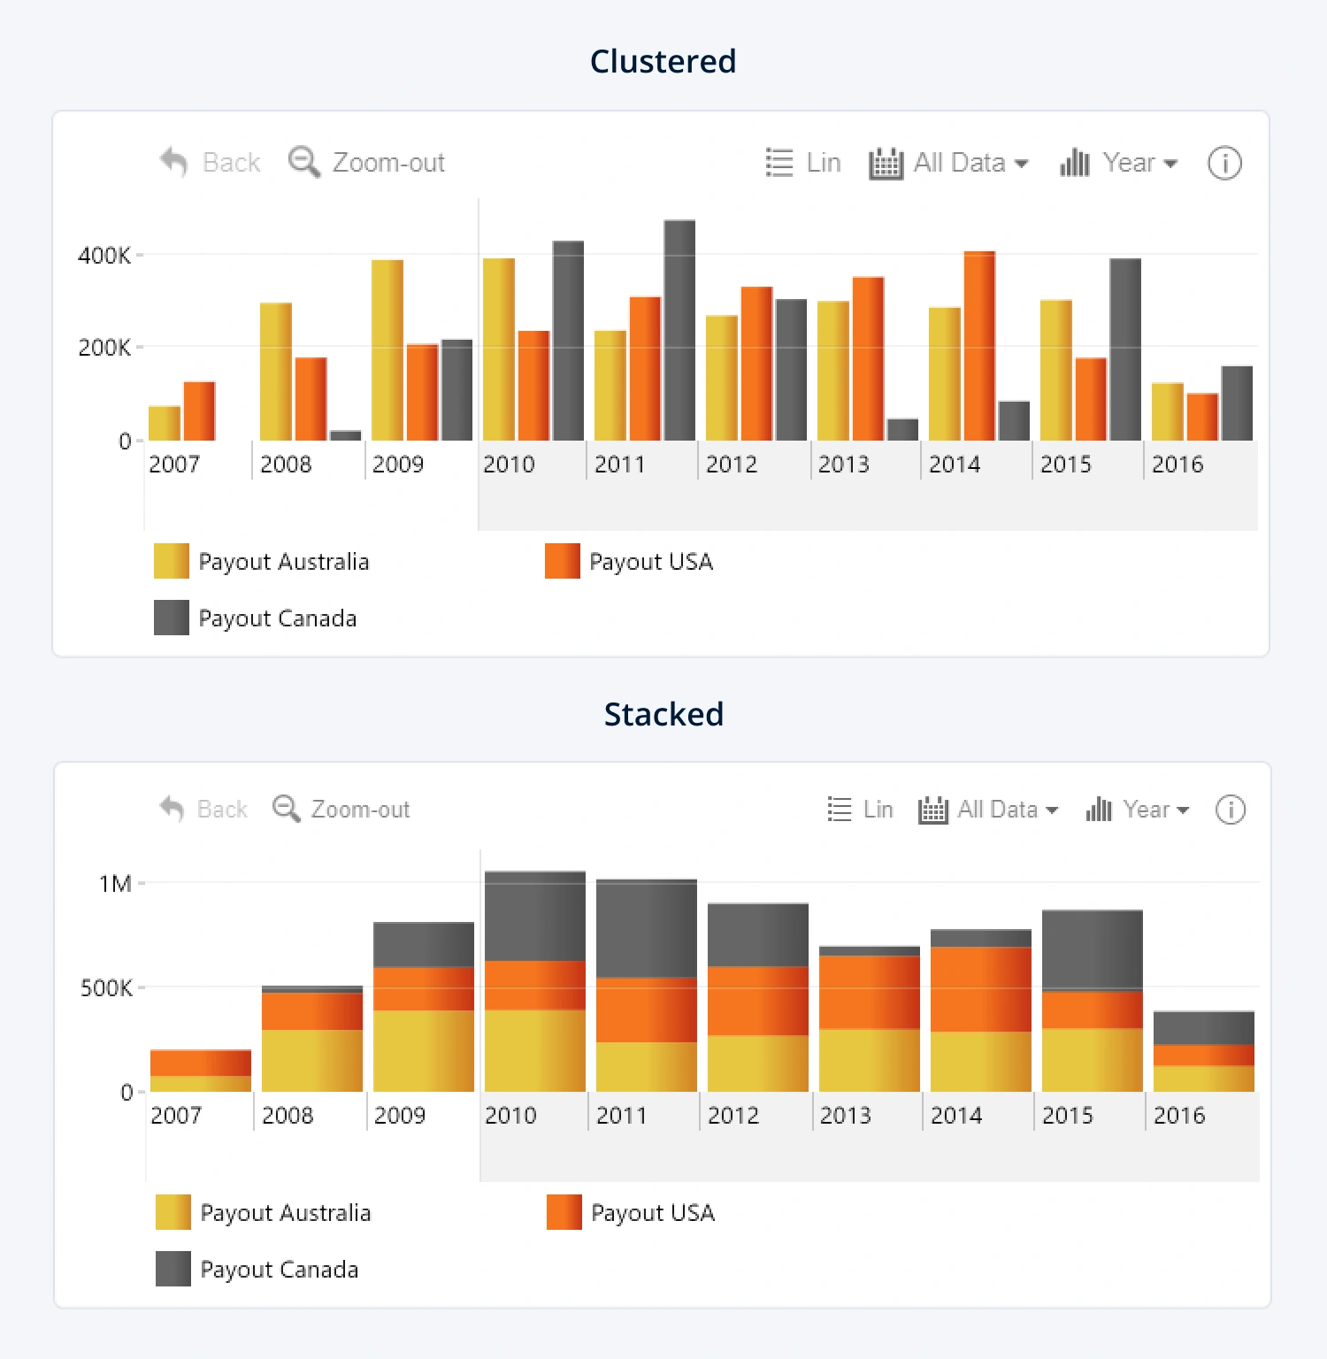
Task: Toggle Lin scale in Stacked chart
Action: click(x=860, y=810)
